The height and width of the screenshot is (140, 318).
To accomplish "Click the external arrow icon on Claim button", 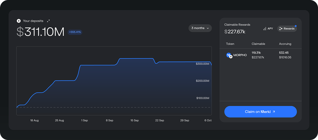I will tap(274, 112).
